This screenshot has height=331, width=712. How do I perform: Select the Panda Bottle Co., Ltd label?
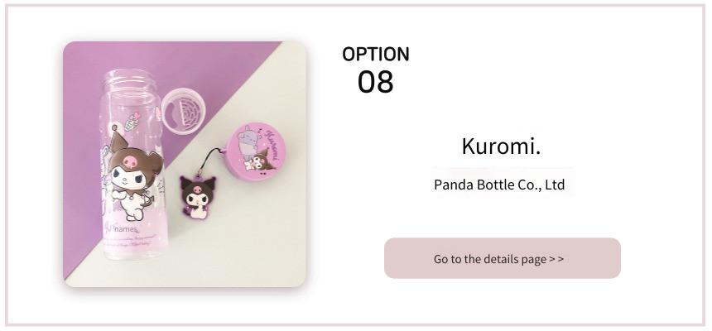499,185
